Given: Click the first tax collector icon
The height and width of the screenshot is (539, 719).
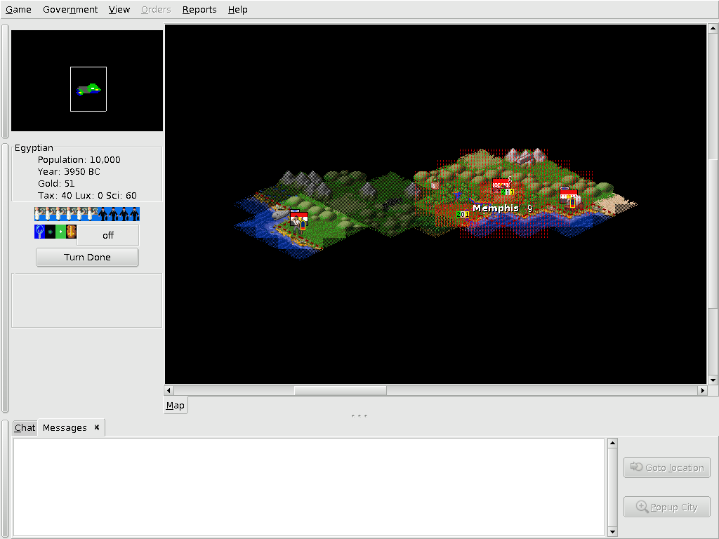Looking at the screenshot, I should 103,214.
